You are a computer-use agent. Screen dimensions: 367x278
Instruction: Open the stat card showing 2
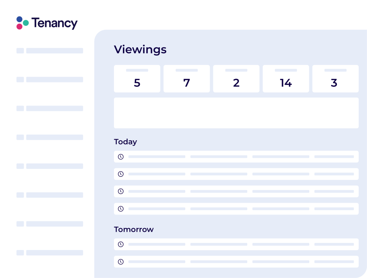tap(236, 79)
